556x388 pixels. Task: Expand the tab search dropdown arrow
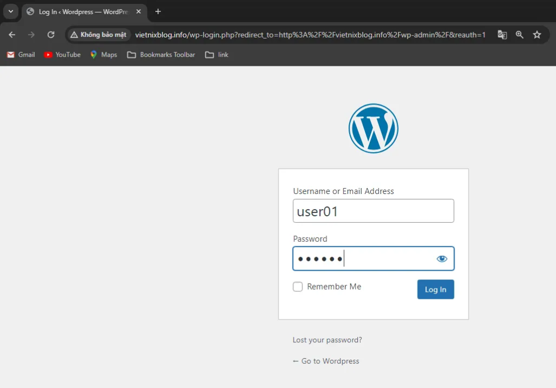[10, 11]
